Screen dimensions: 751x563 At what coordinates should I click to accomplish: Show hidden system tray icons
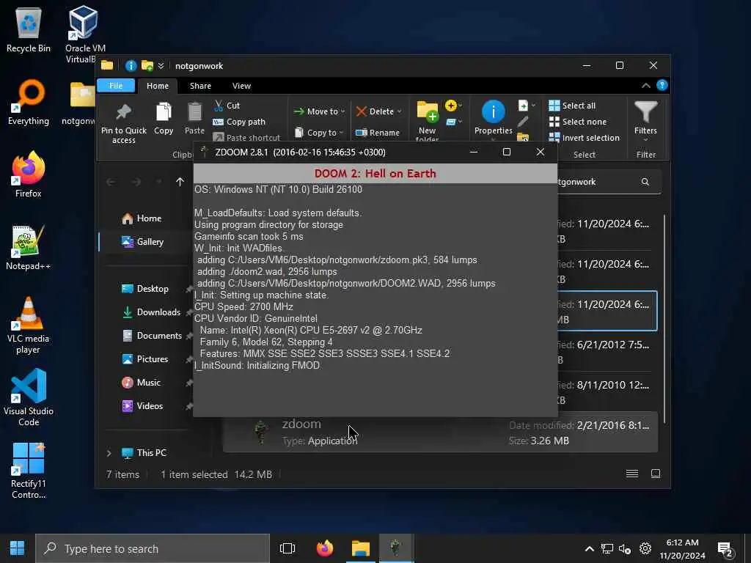(x=590, y=548)
